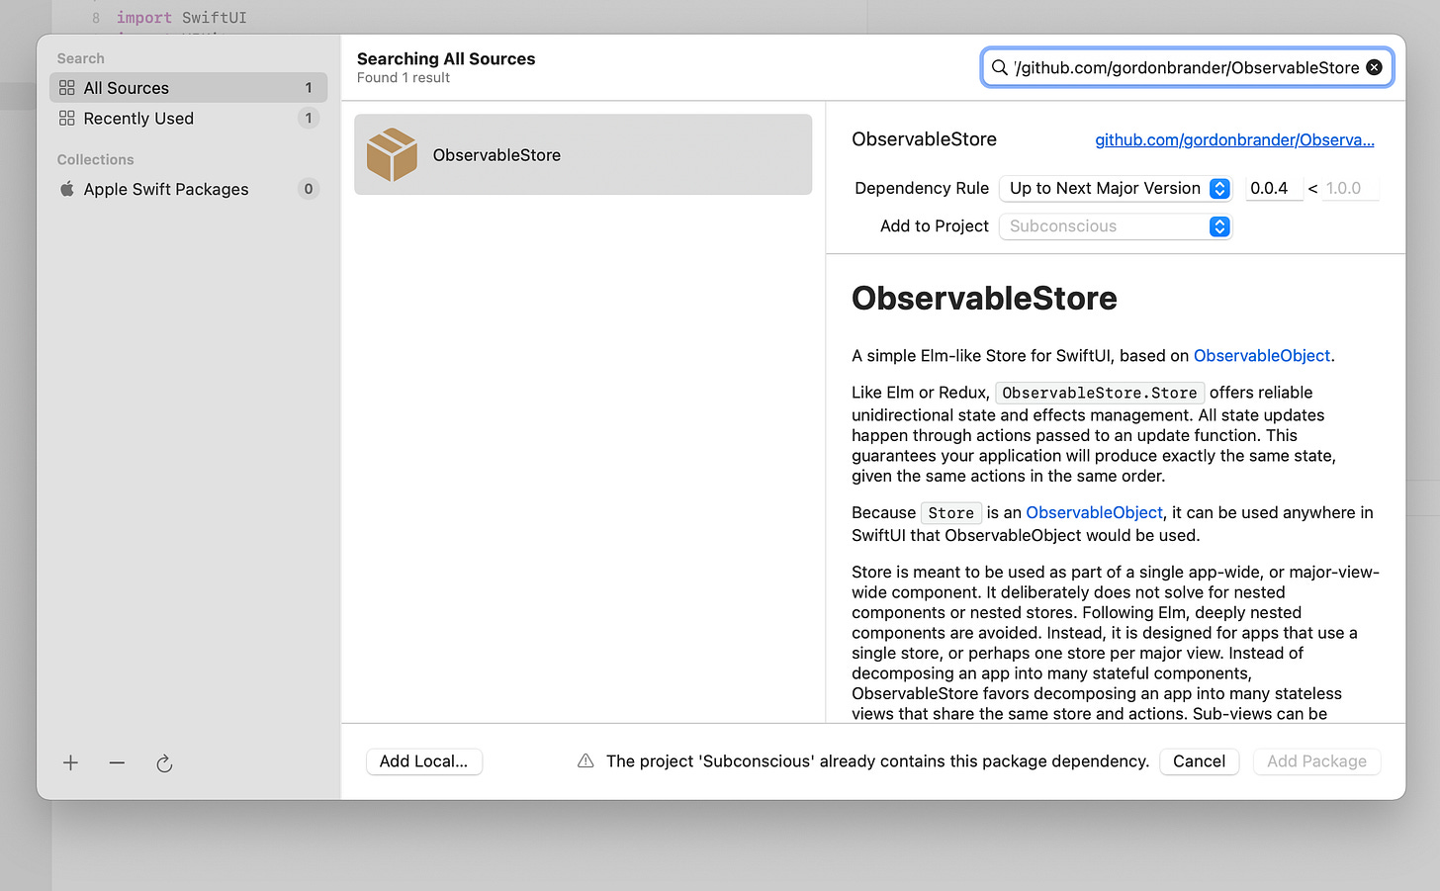
Task: Click the 'Found 1 result' text
Action: pyautogui.click(x=404, y=78)
